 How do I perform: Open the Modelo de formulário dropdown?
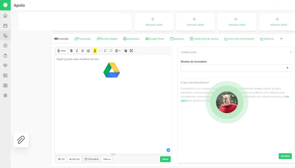pos(236,68)
